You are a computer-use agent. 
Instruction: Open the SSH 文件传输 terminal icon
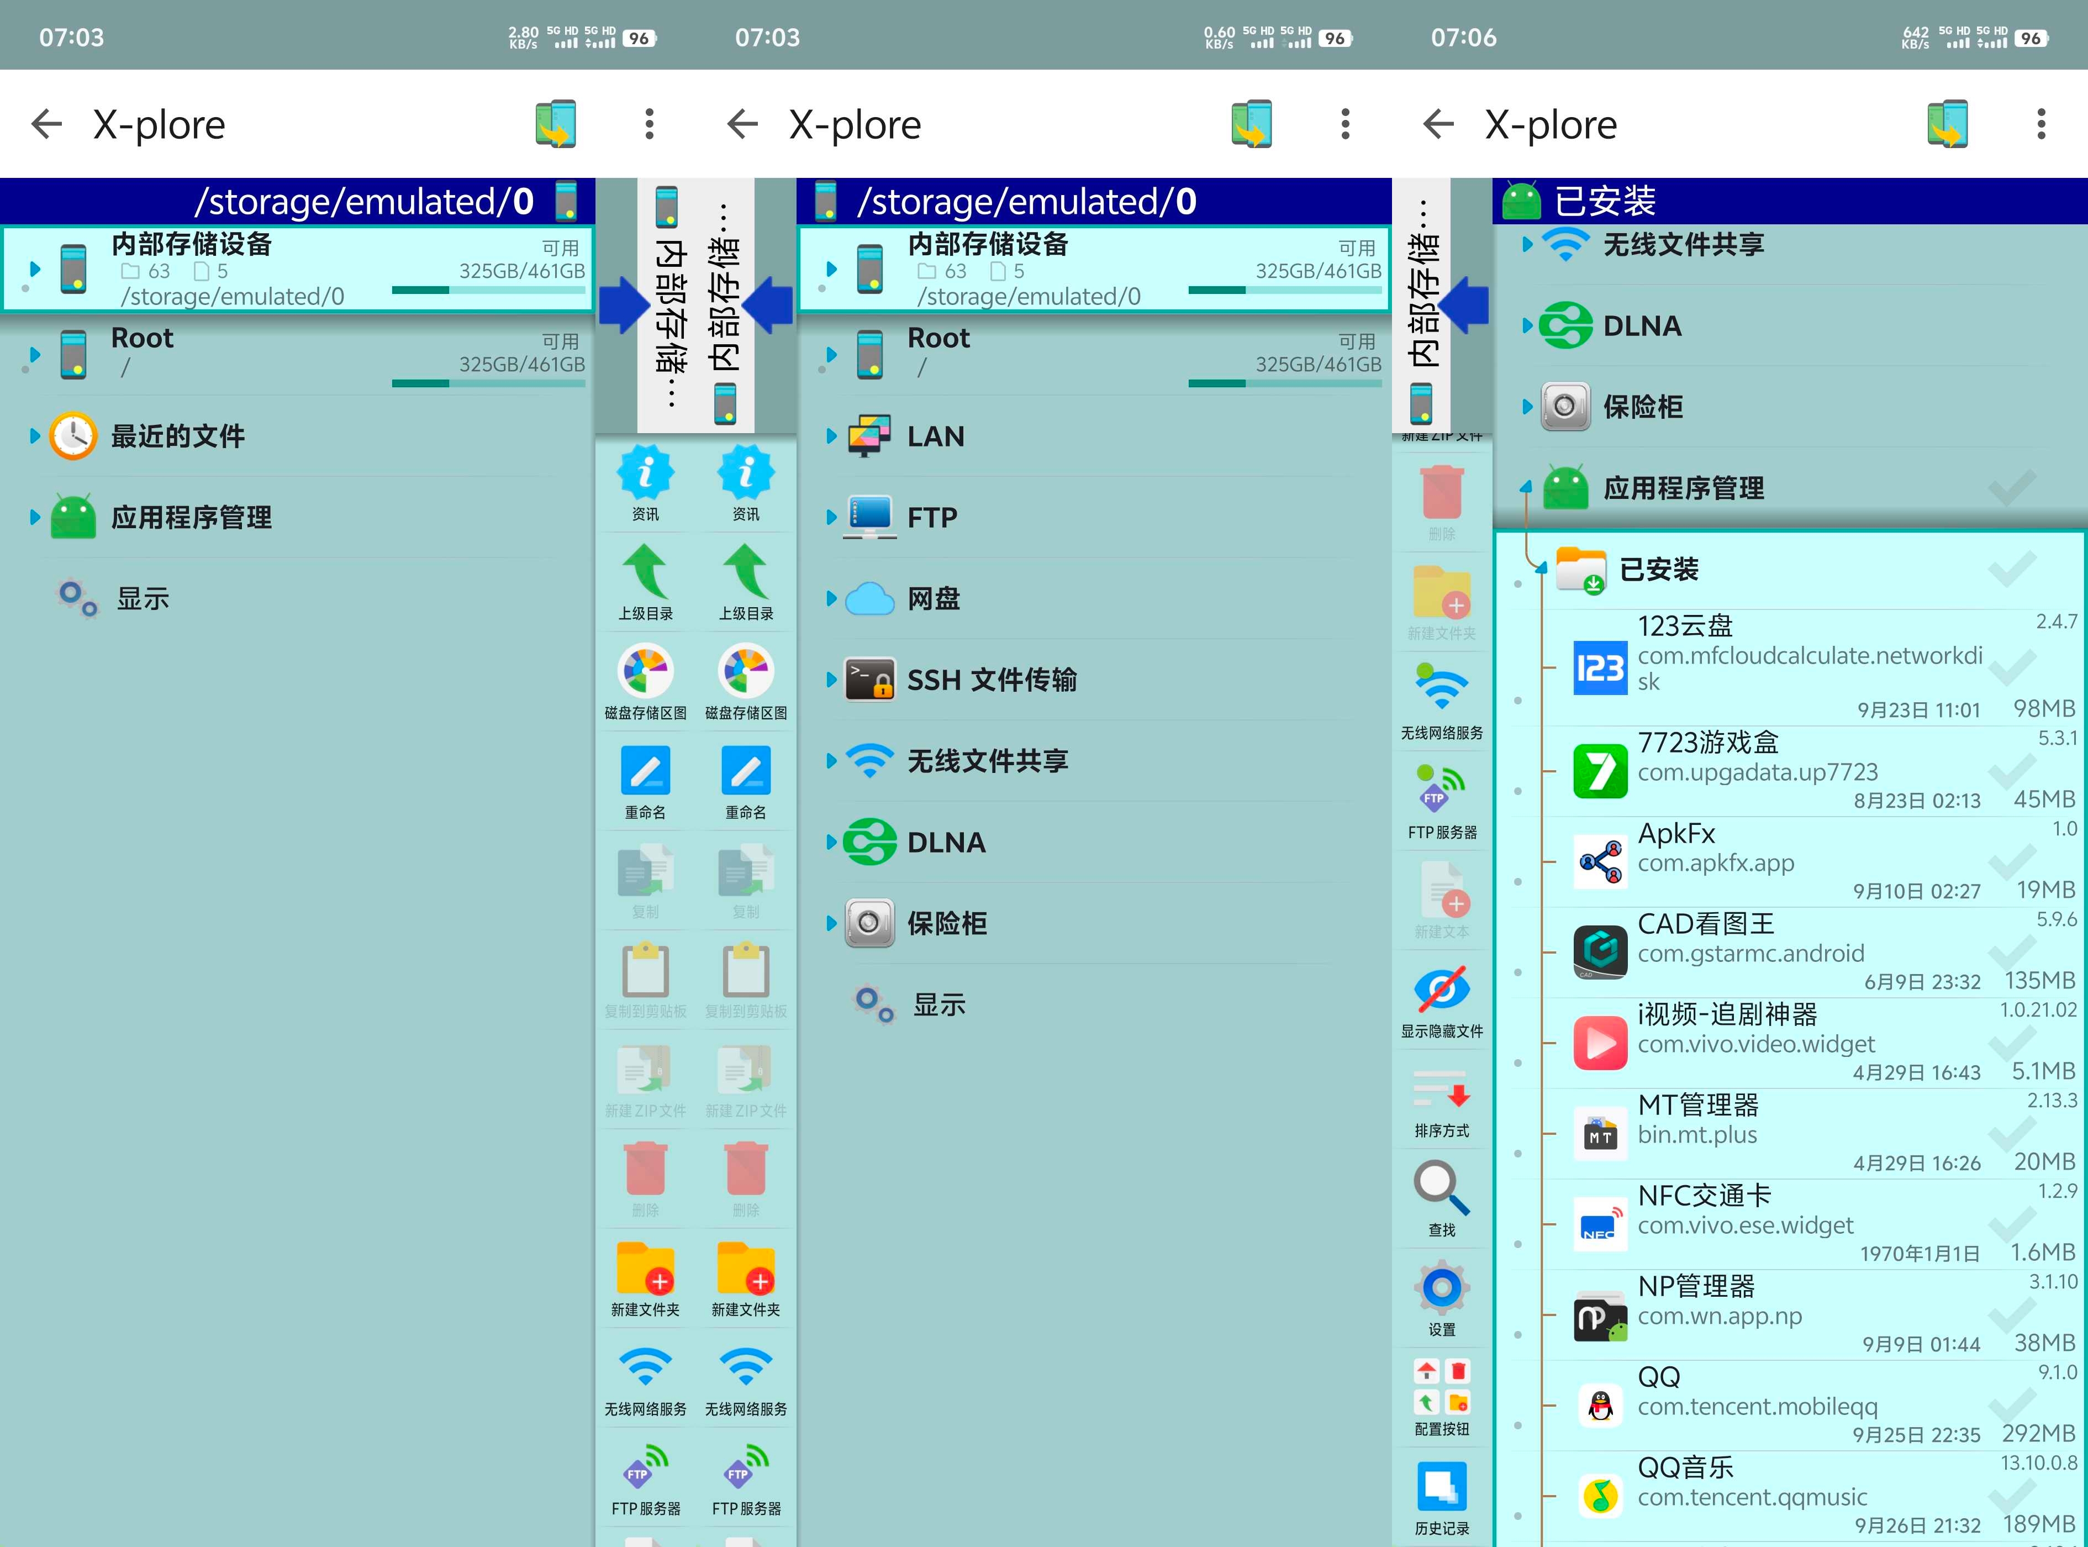[870, 680]
